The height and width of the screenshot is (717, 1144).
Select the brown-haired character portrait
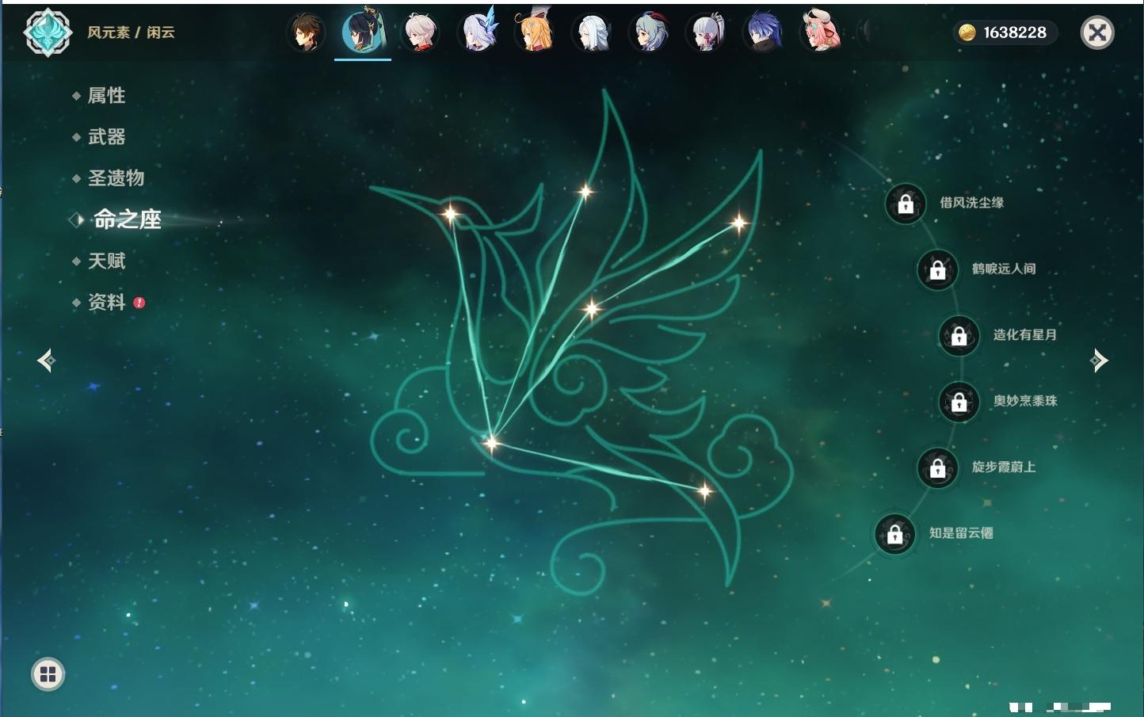[x=305, y=32]
